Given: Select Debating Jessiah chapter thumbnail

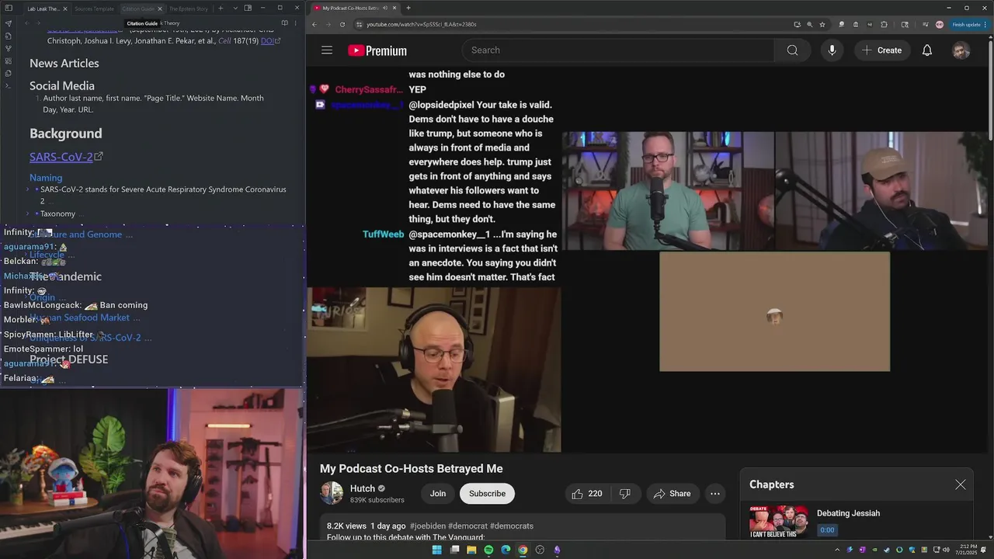Looking at the screenshot, I should point(779,522).
